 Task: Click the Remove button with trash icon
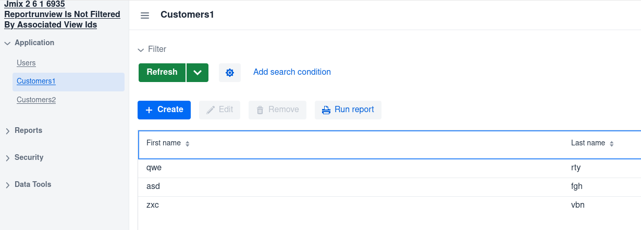(277, 110)
